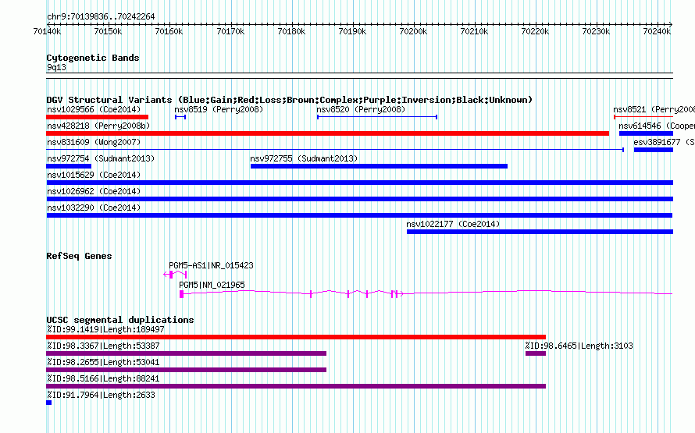Select the nsv972755 (Sudmant2013) gain bar
The height and width of the screenshot is (433, 695).
(x=379, y=166)
